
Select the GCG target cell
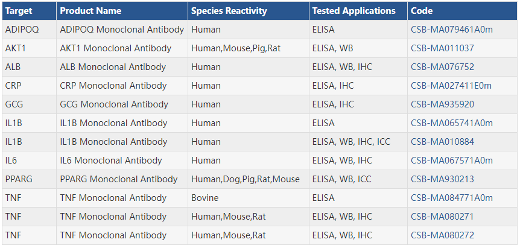[14, 104]
